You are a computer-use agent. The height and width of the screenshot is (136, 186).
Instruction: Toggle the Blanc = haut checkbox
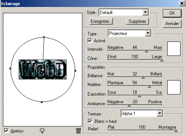pos(90,121)
